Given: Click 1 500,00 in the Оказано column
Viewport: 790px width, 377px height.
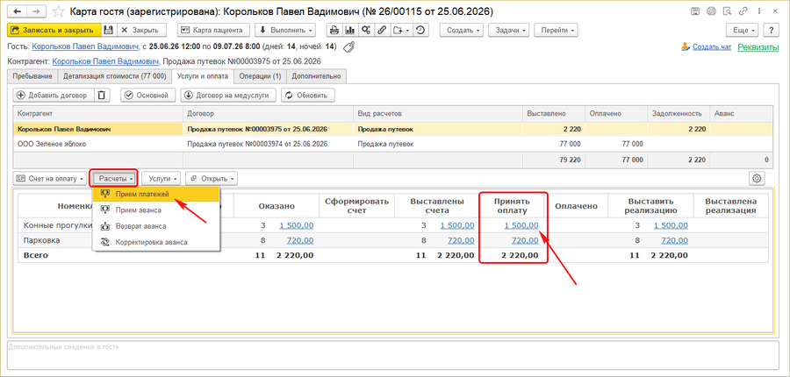Looking at the screenshot, I should point(297,225).
